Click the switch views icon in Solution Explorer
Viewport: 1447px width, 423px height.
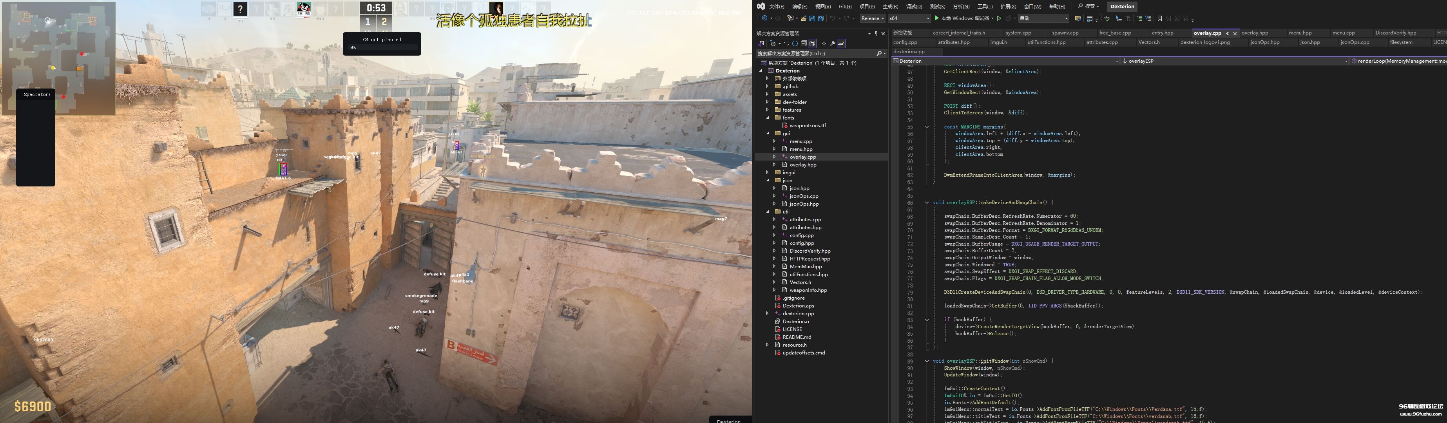pyautogui.click(x=761, y=43)
